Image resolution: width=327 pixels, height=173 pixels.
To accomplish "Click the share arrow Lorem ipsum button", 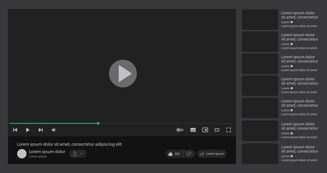I will (x=212, y=154).
